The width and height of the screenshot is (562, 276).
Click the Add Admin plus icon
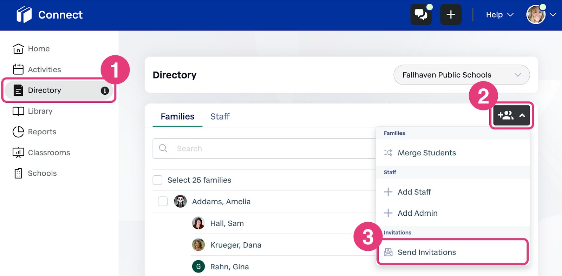(388, 213)
